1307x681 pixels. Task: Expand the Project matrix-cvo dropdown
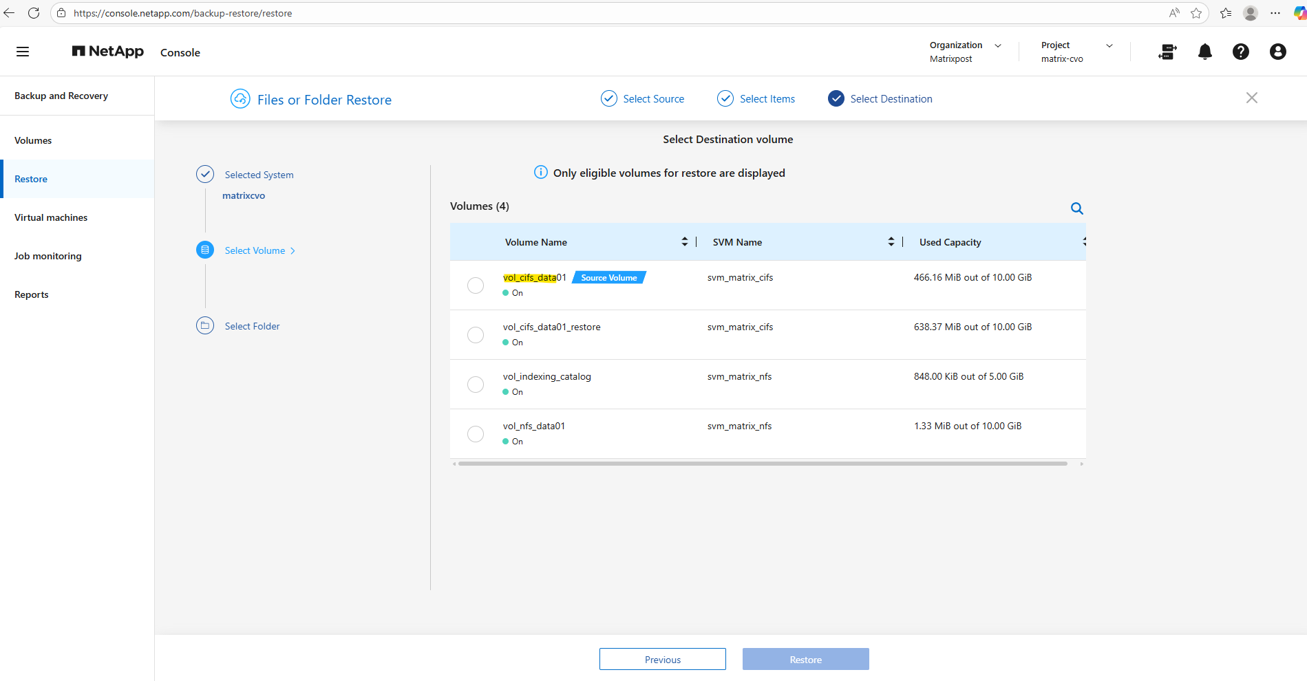click(x=1109, y=45)
